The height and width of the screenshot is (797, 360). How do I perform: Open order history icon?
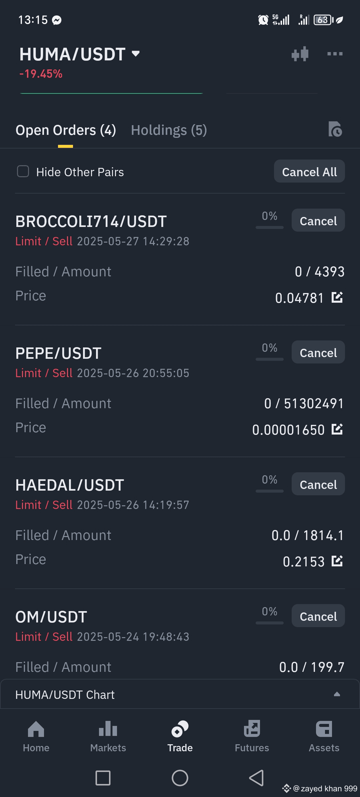coord(335,129)
